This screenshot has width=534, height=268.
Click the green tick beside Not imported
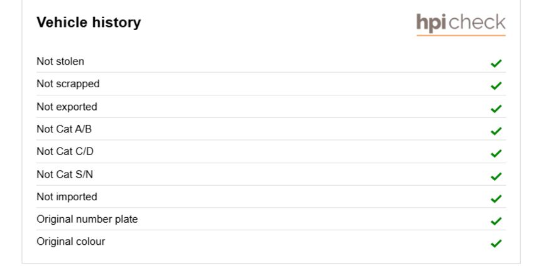click(x=496, y=198)
